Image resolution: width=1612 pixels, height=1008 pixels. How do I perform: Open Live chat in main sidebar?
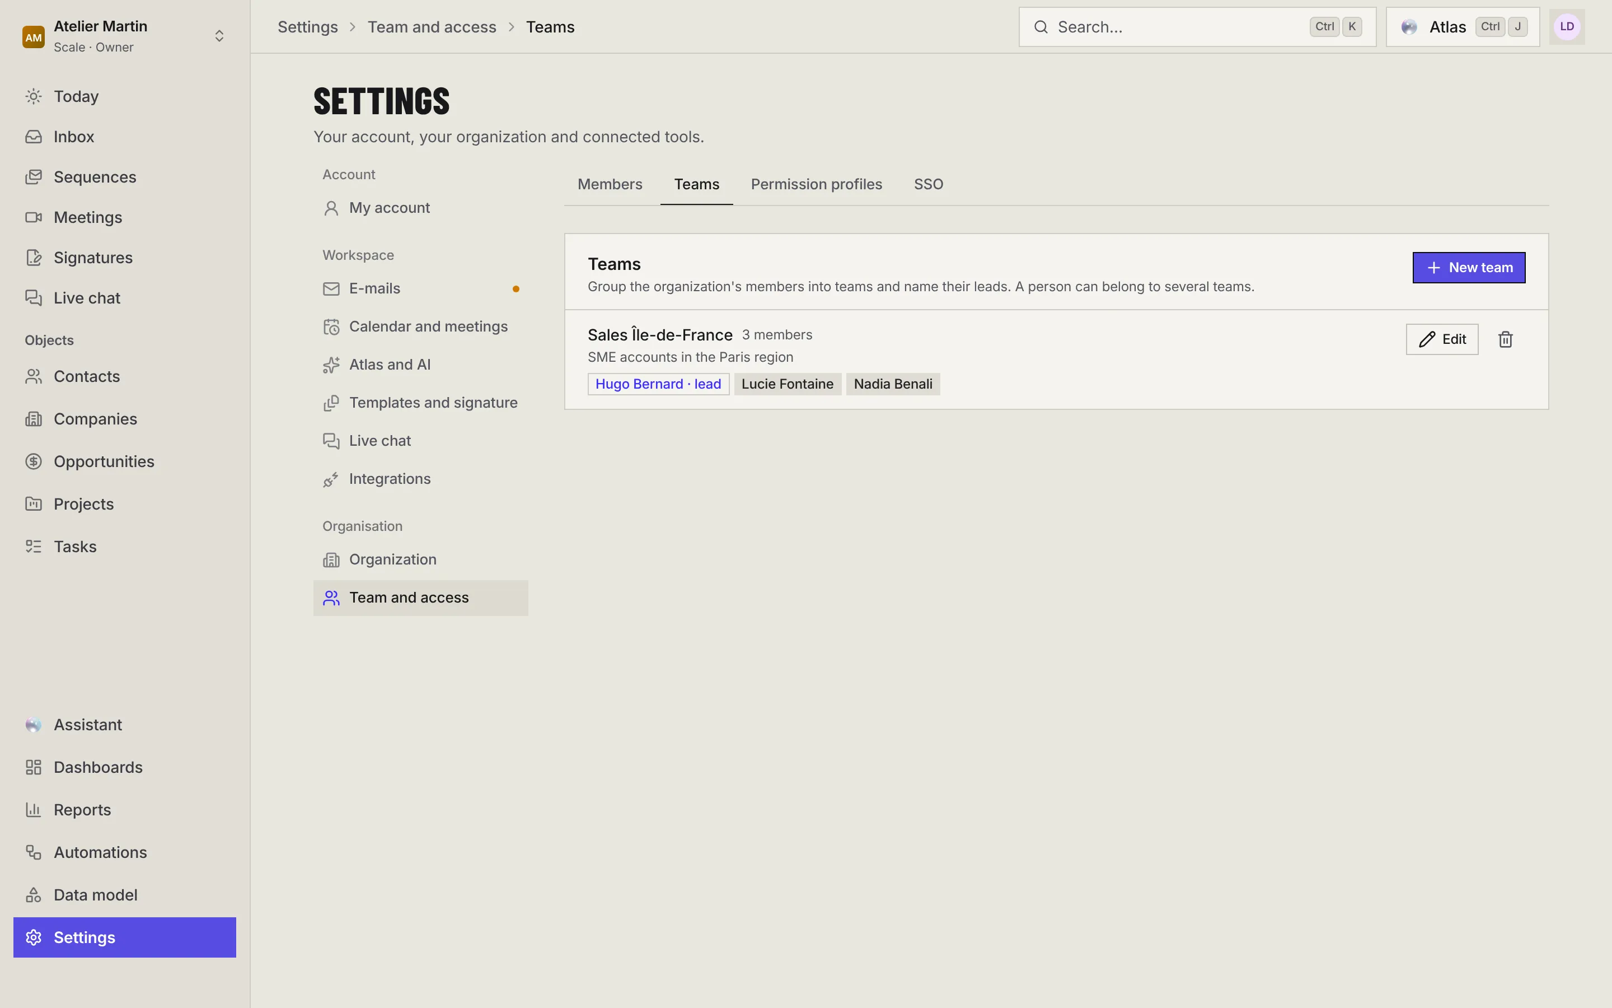click(125, 298)
